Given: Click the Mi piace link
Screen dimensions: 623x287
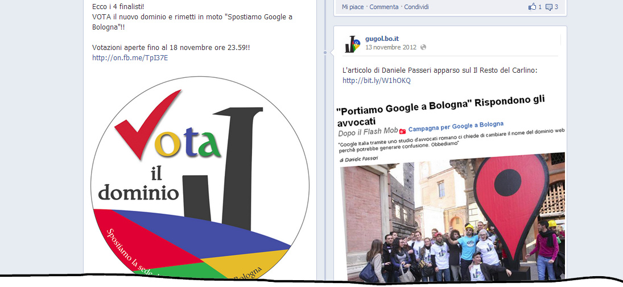Looking at the screenshot, I should coord(353,7).
